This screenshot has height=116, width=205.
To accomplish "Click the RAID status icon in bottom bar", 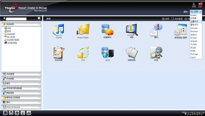I will (5, 113).
